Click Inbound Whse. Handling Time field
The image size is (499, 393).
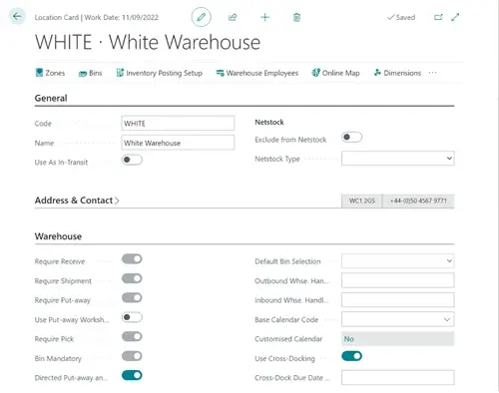(398, 300)
